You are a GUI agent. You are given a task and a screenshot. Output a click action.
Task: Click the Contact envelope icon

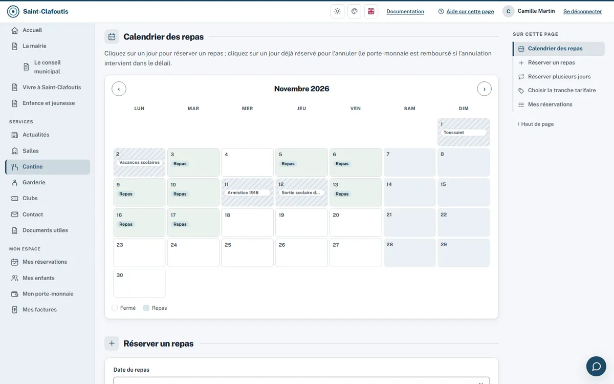[x=15, y=215]
